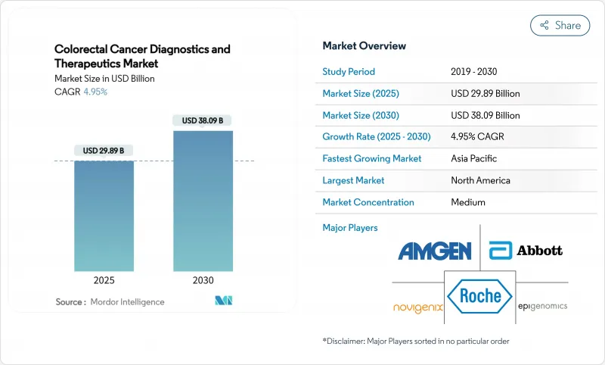The height and width of the screenshot is (365, 605).
Task: Click the Abbott logo
Action: 526,250
